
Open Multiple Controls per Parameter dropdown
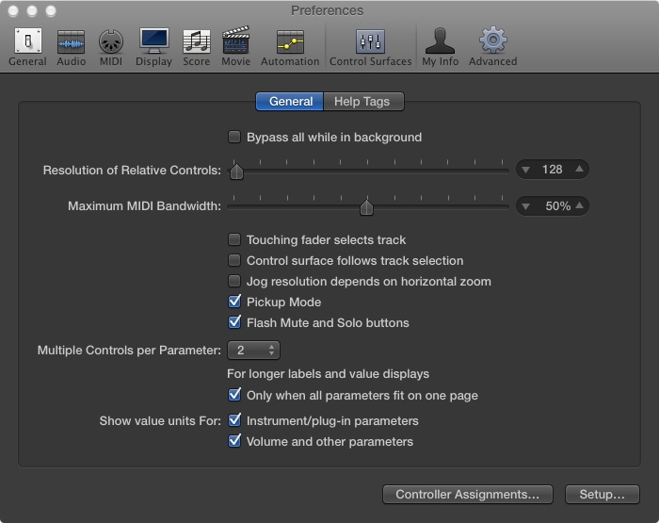[253, 350]
